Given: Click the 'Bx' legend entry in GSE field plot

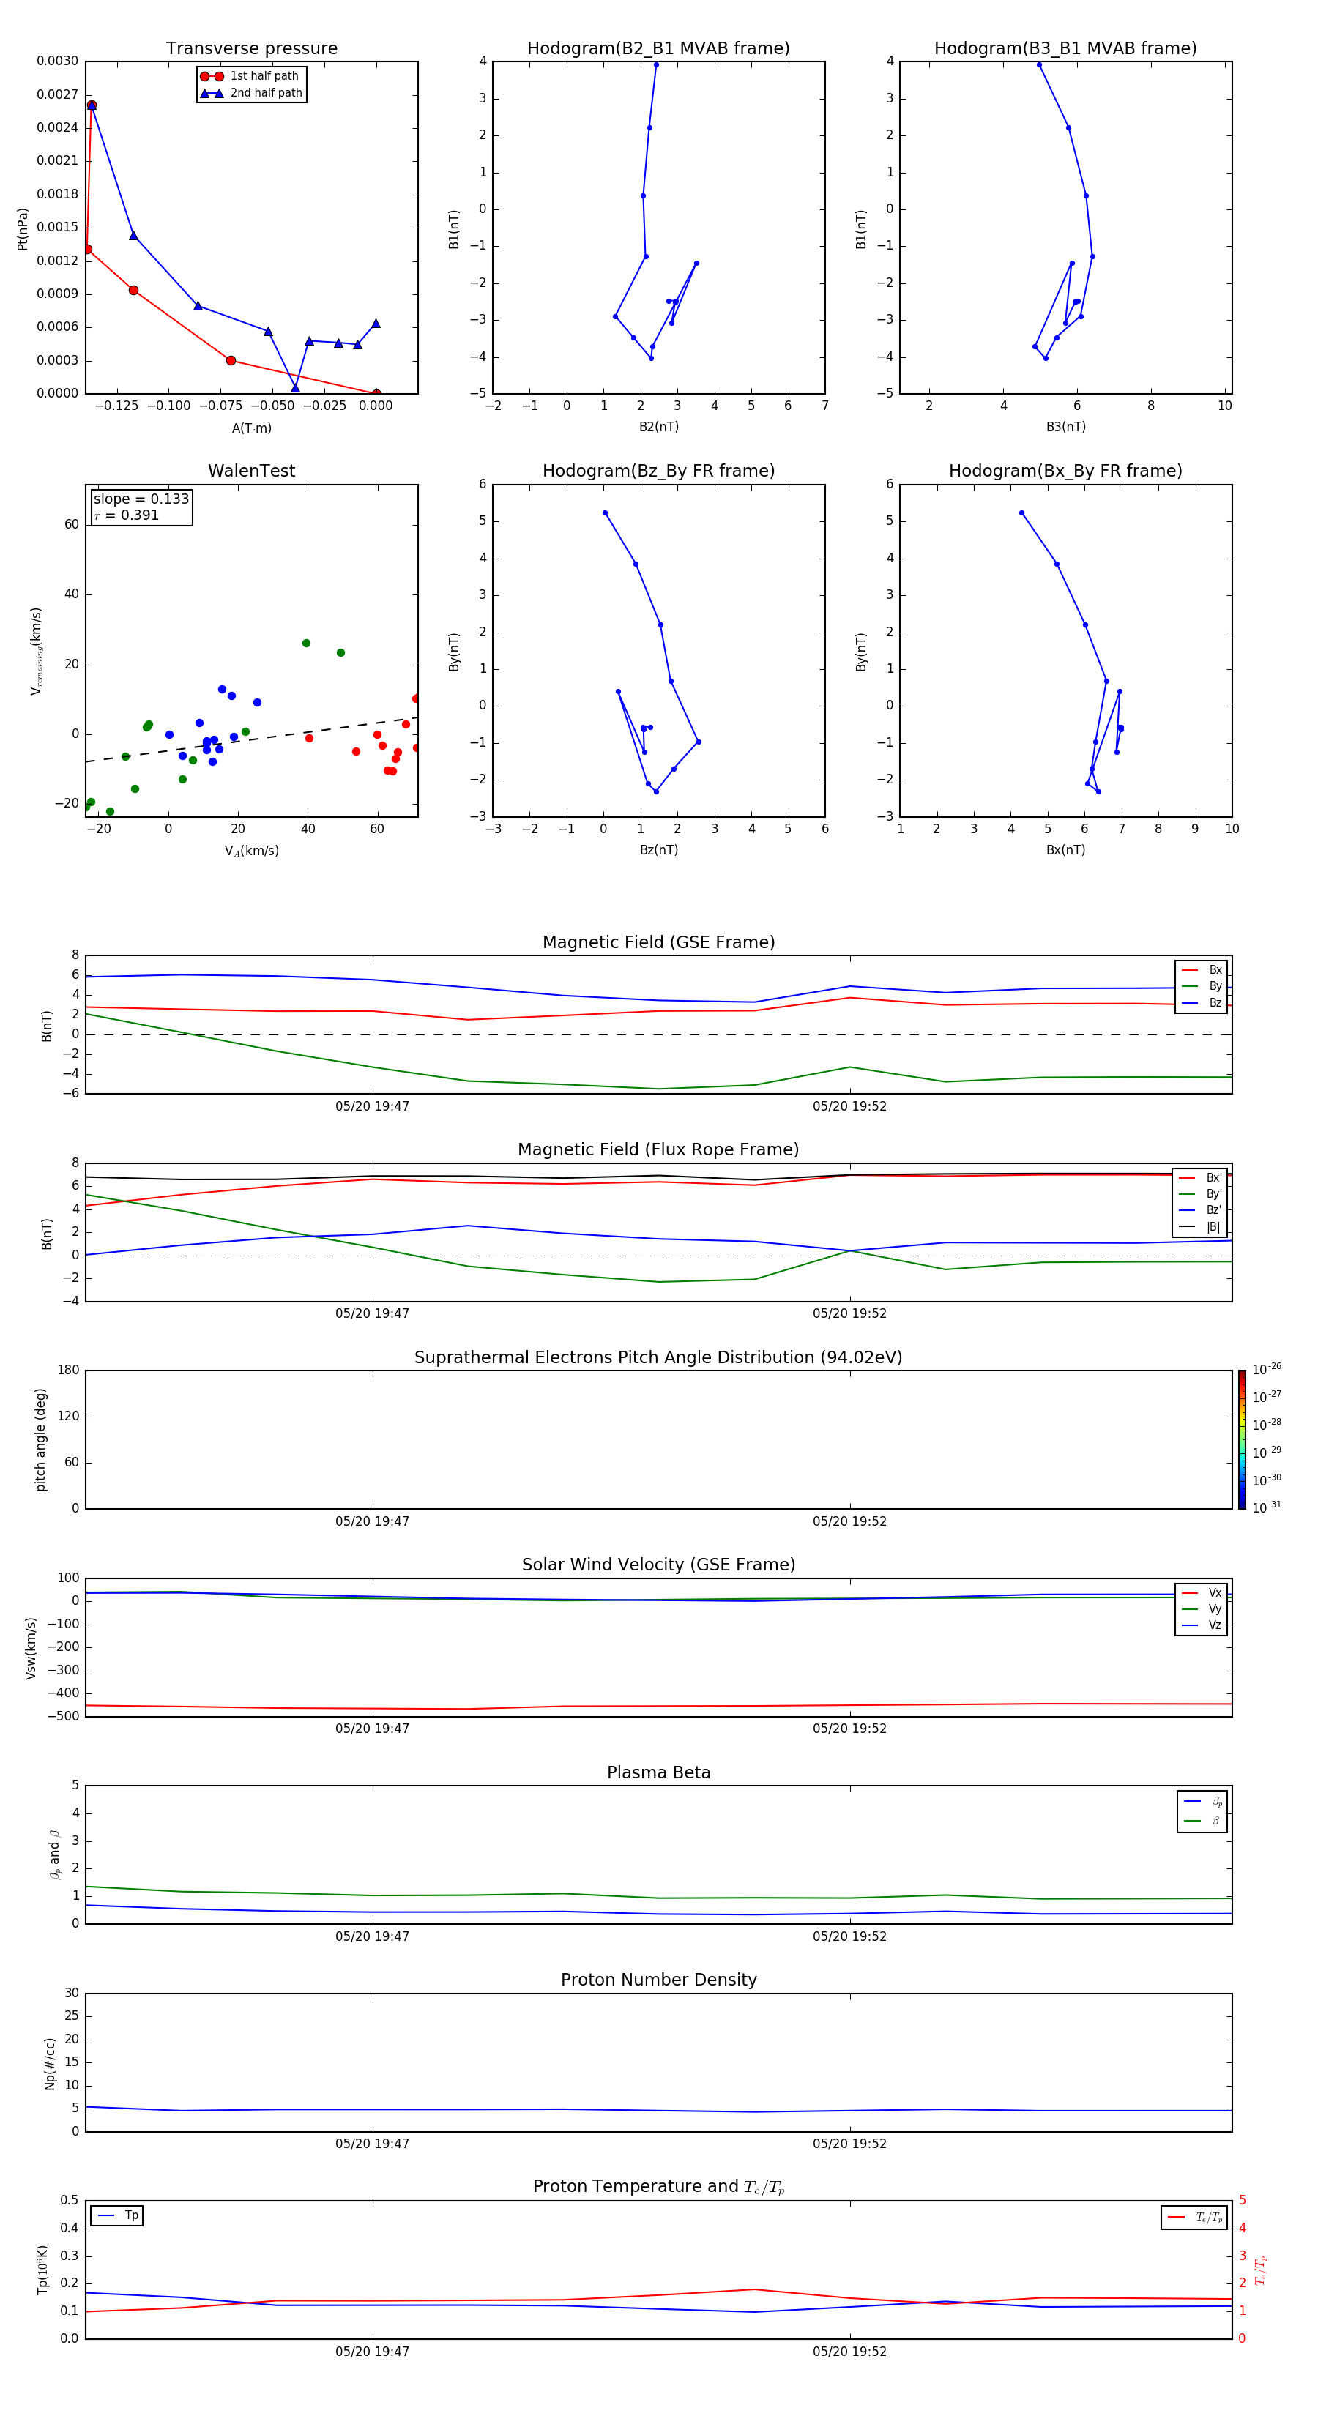Looking at the screenshot, I should click(1202, 970).
